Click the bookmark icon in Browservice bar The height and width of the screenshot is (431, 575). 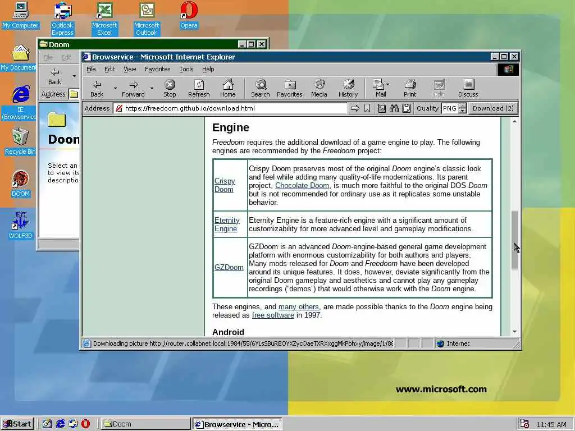[x=367, y=108]
